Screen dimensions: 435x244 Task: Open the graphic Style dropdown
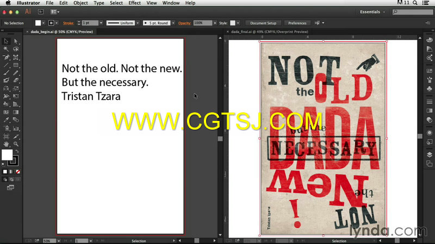point(238,23)
